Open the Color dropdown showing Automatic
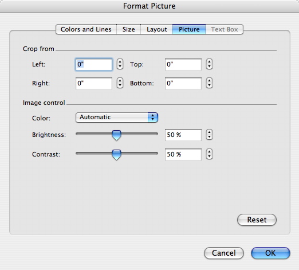 (x=117, y=118)
